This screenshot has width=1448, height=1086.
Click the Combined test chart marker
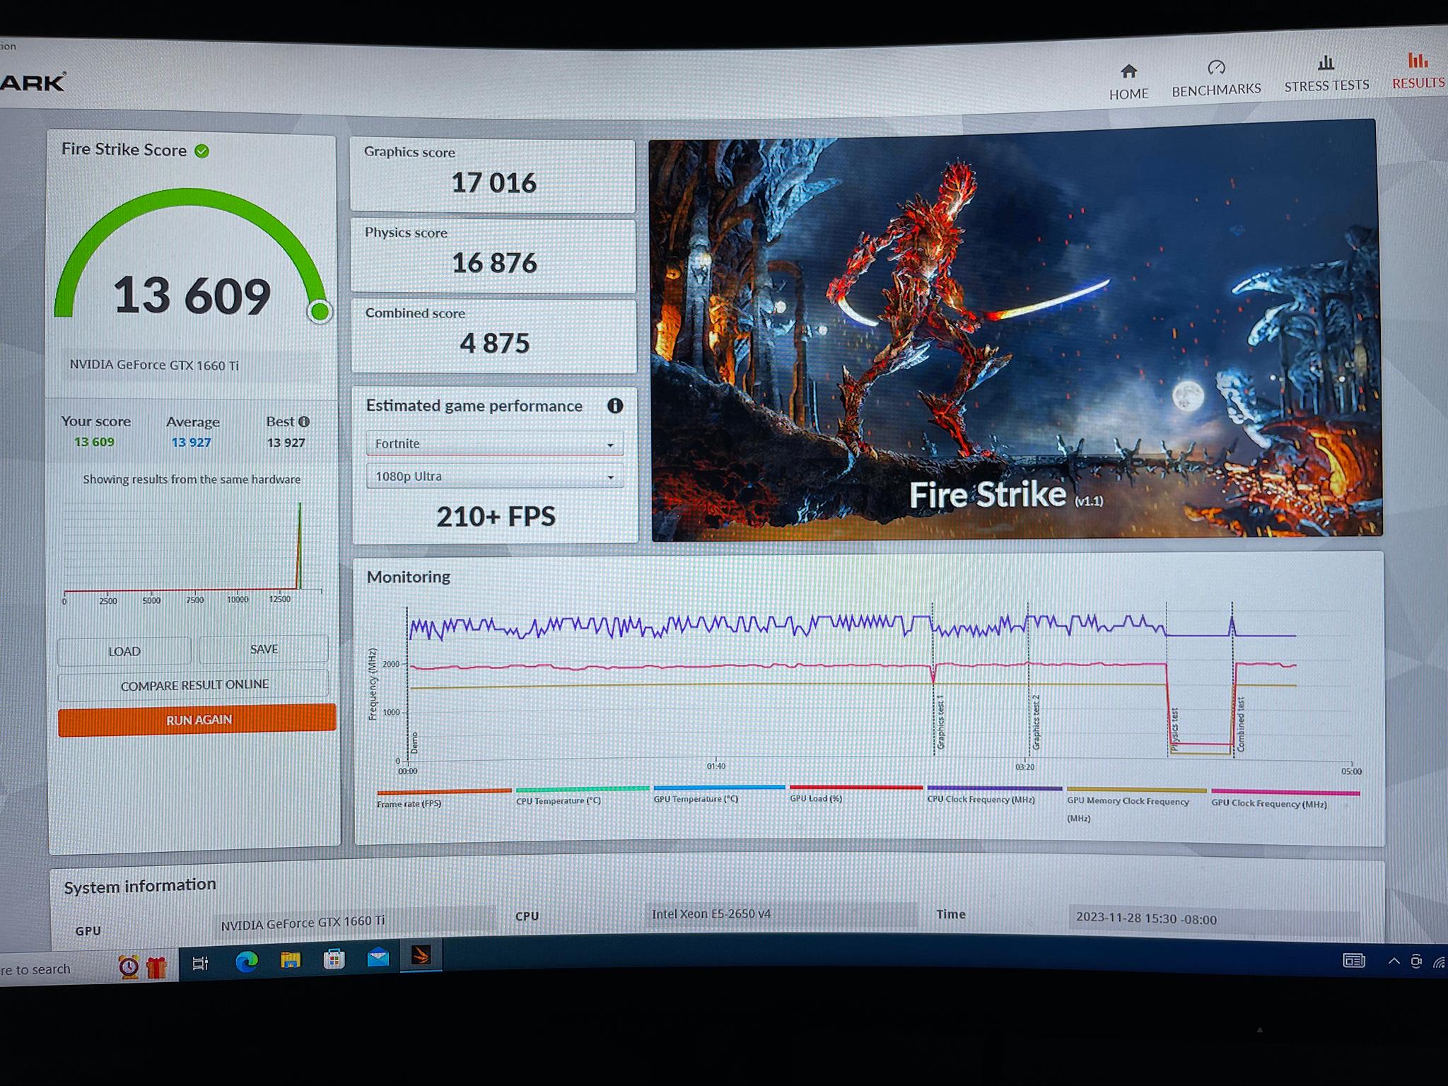(1241, 724)
